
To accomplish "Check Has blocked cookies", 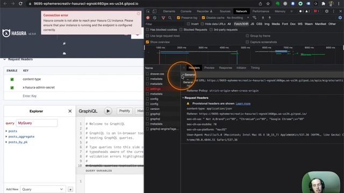I will (x=147, y=29).
